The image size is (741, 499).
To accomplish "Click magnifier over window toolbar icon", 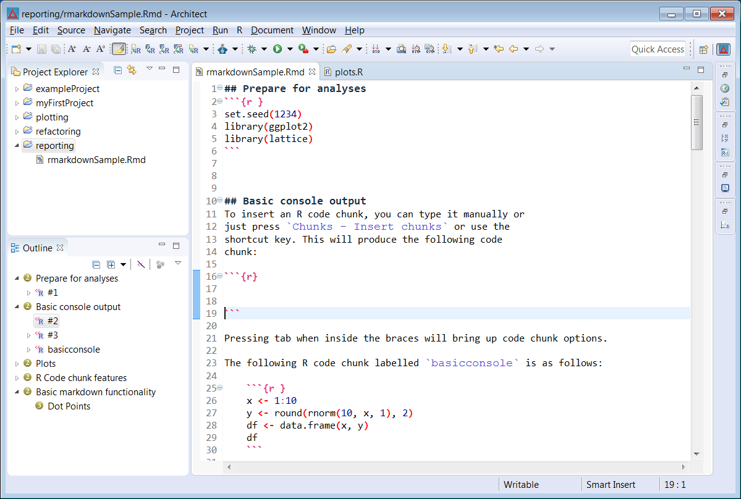I will [x=401, y=49].
